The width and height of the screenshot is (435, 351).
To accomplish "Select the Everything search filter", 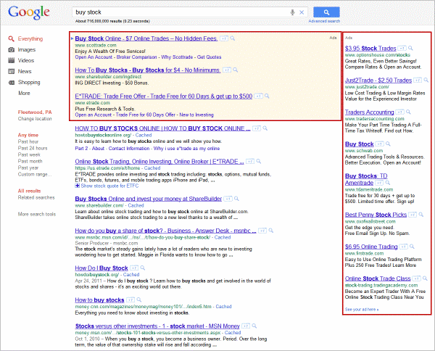I will 30,39.
